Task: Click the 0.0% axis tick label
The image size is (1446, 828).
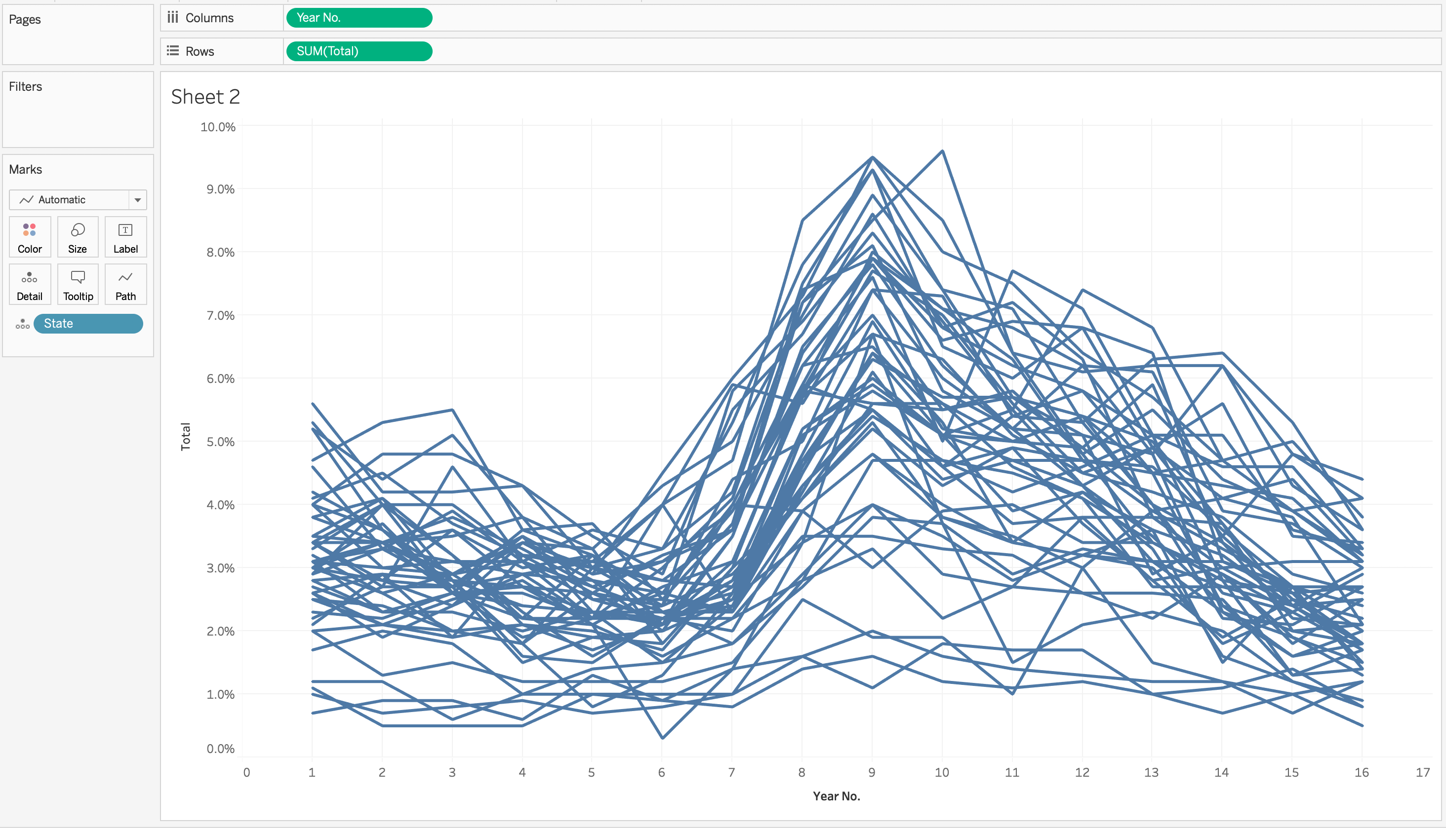Action: (x=220, y=749)
